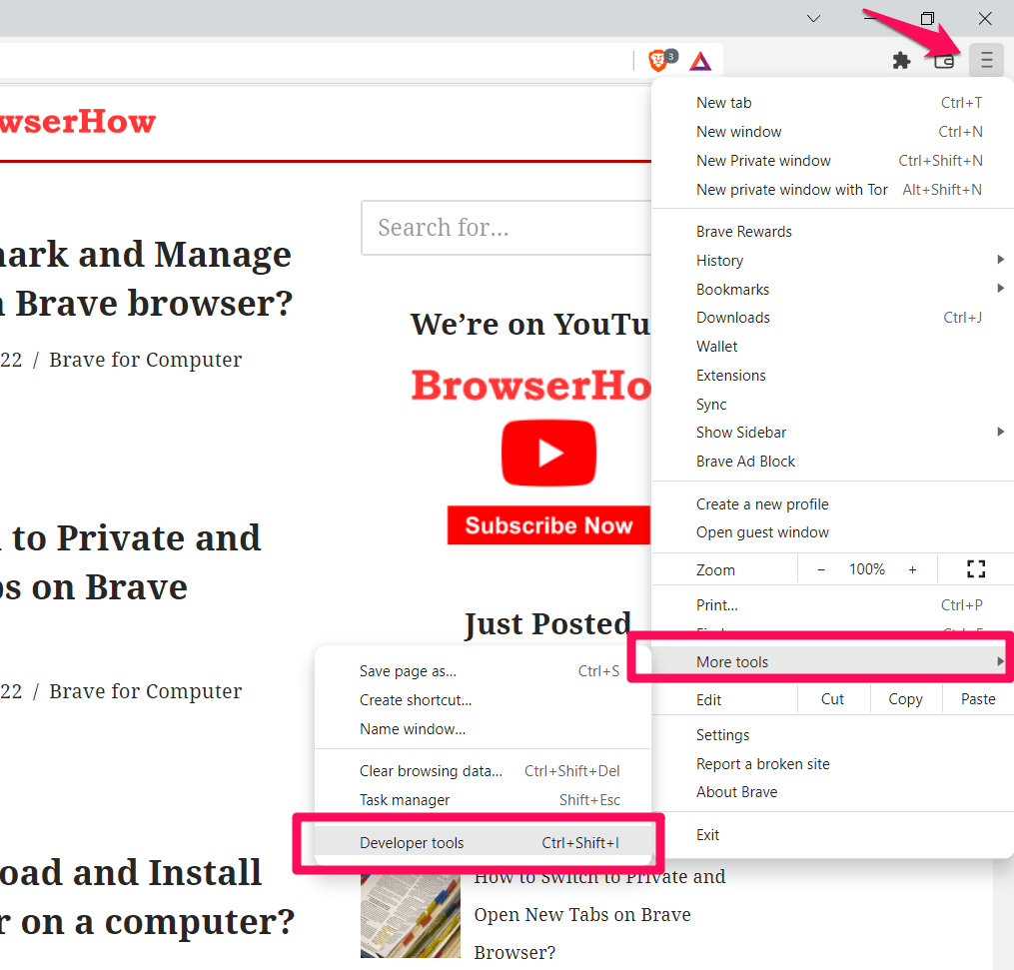
Task: Click the hamburger main menu button
Action: point(986,60)
